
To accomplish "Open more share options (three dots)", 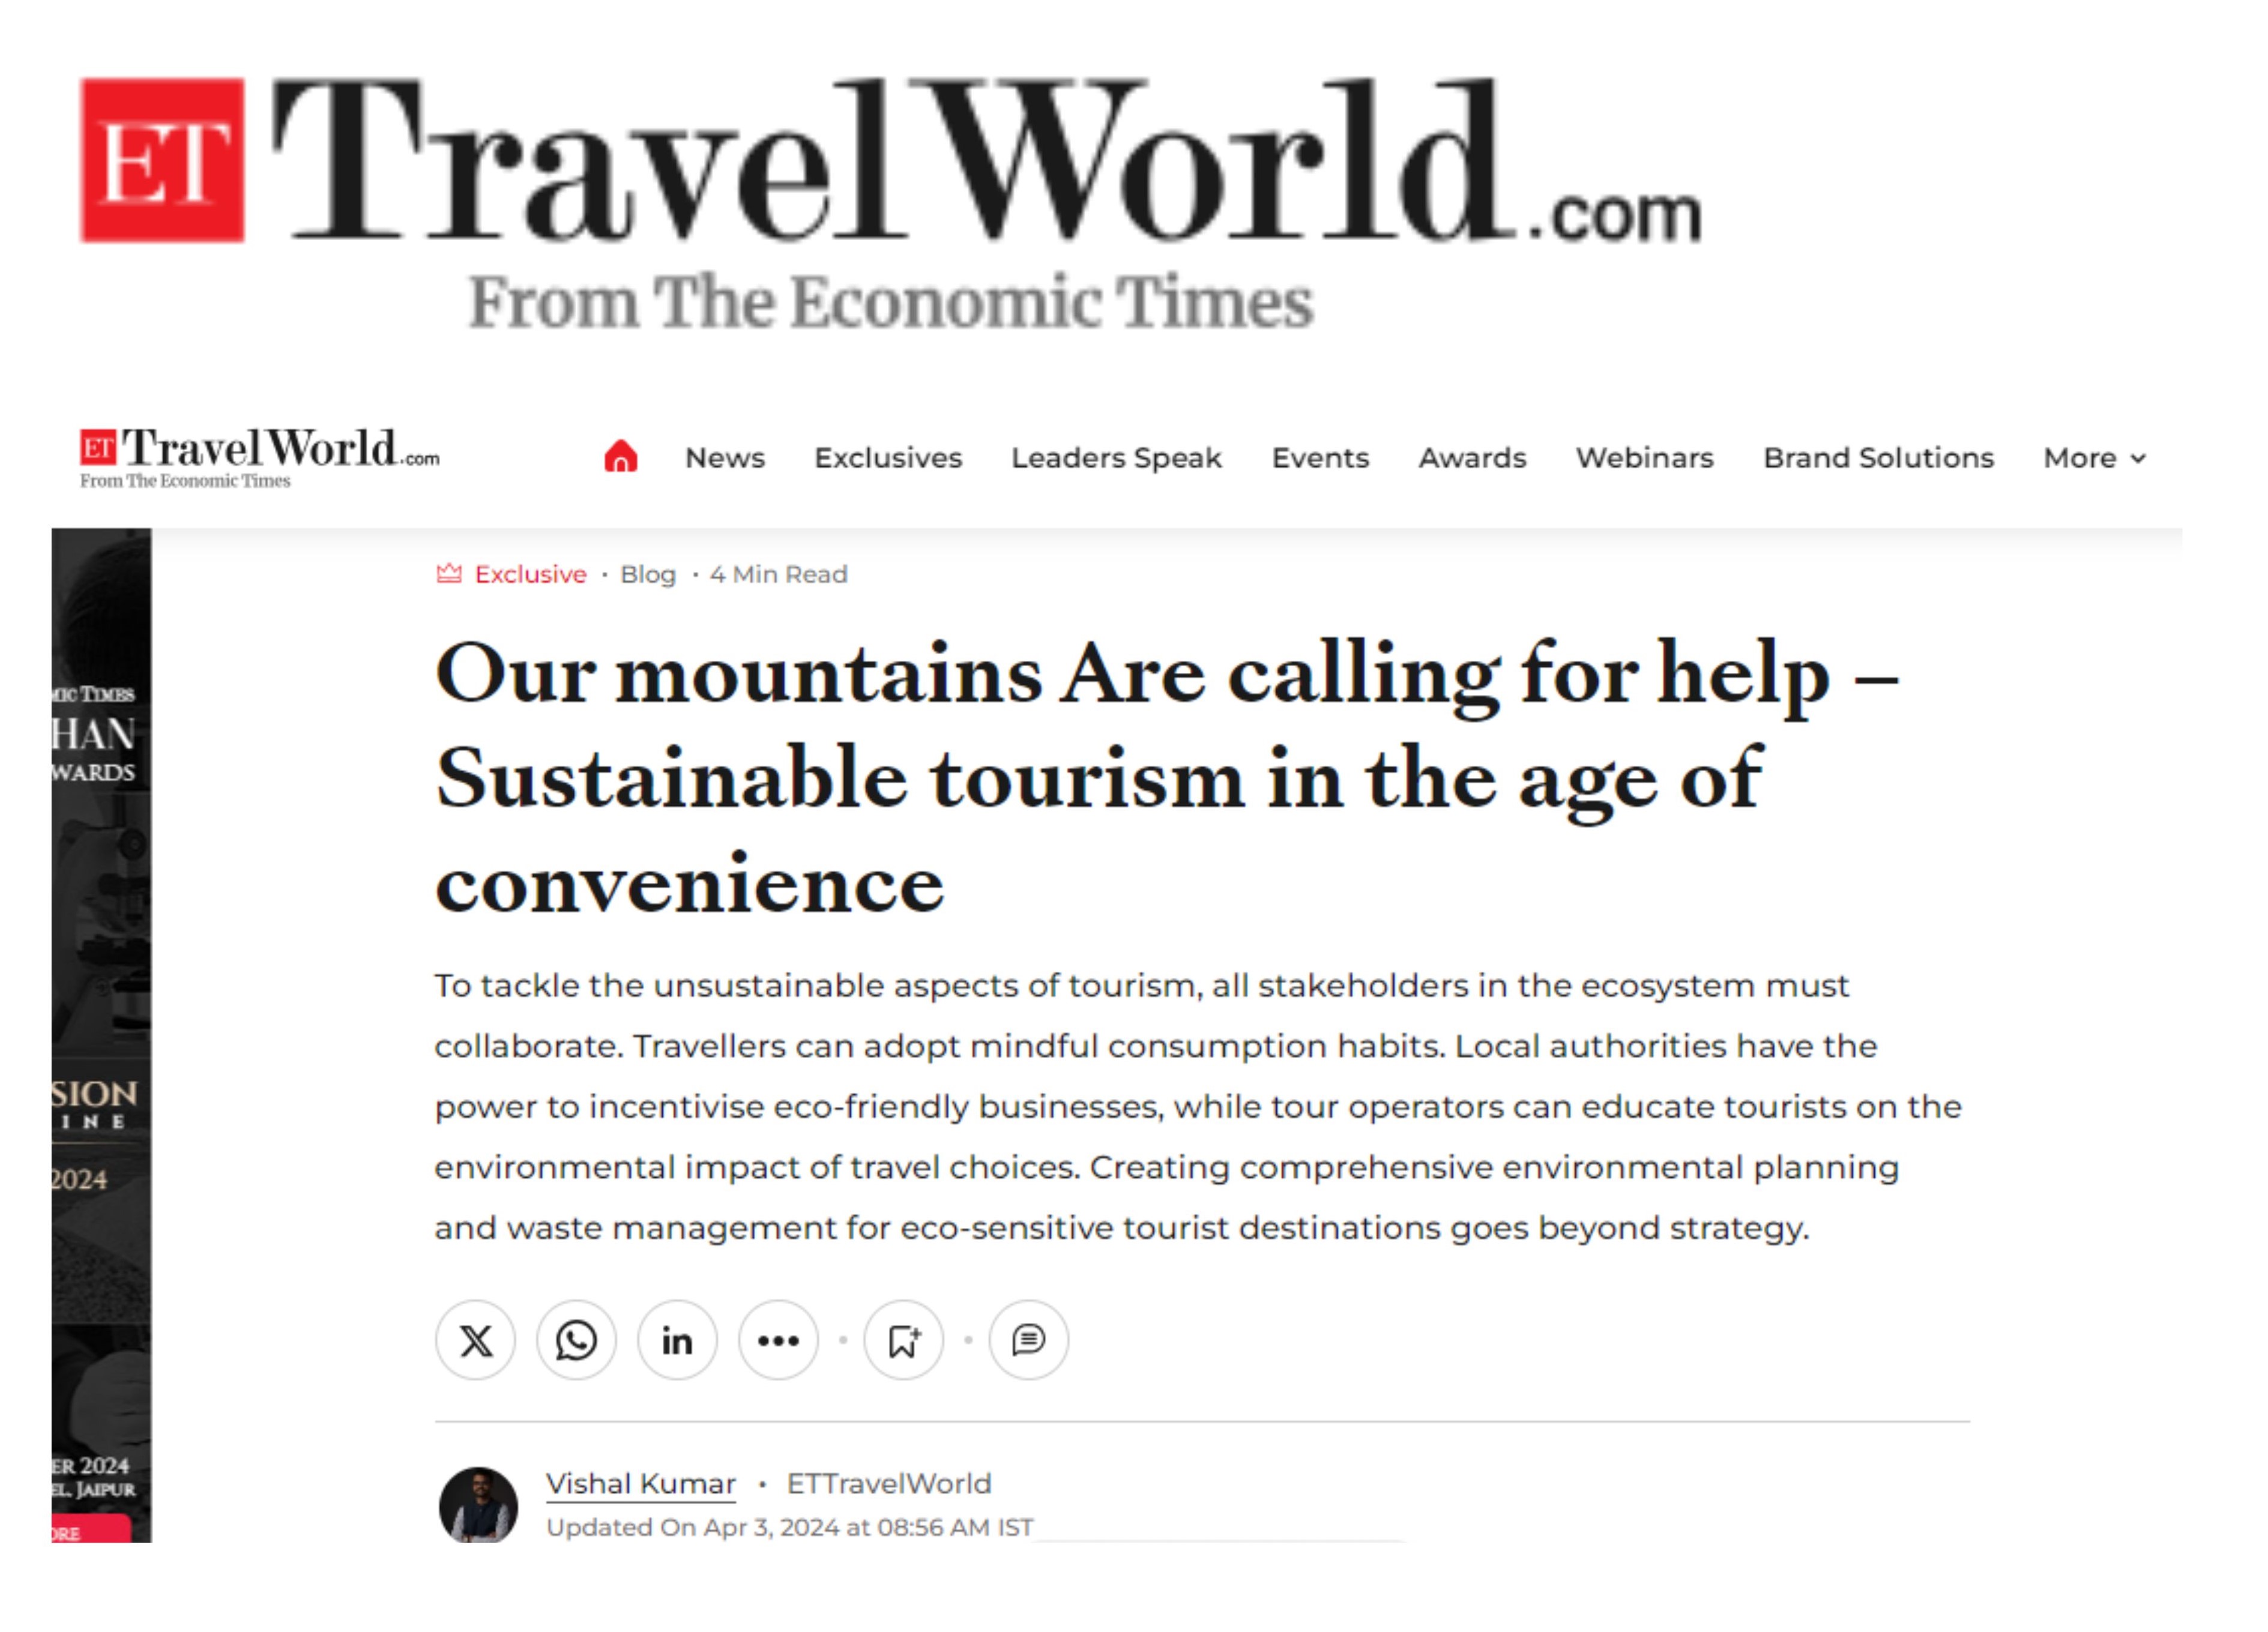I will tap(779, 1340).
